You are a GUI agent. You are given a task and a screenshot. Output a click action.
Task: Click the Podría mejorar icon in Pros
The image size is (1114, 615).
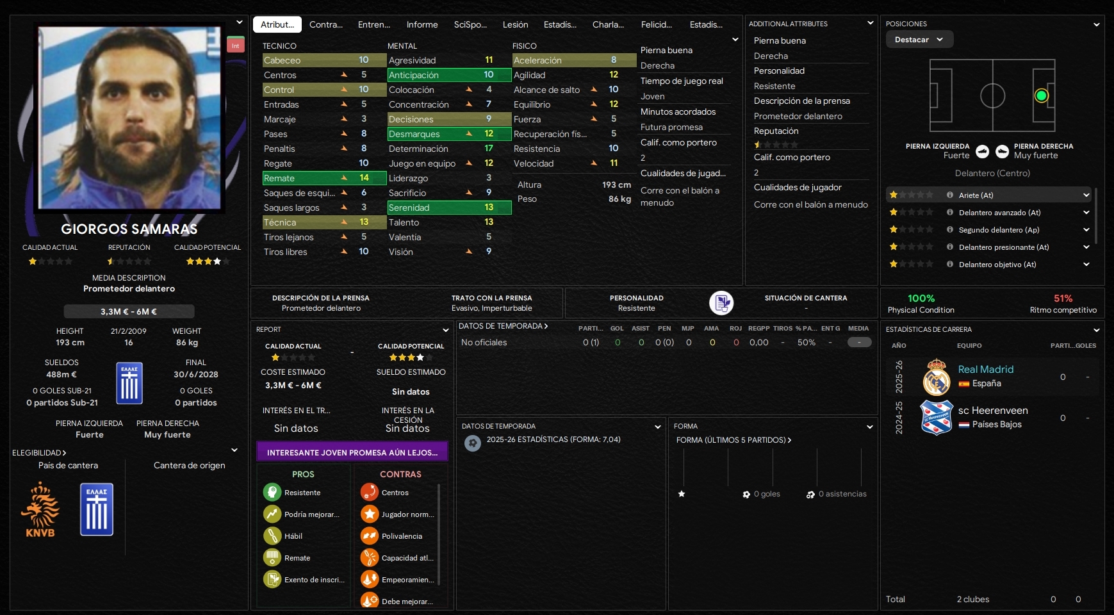(x=272, y=514)
